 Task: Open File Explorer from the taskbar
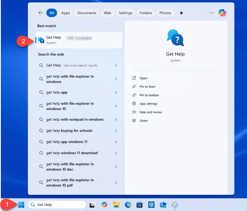116,205
